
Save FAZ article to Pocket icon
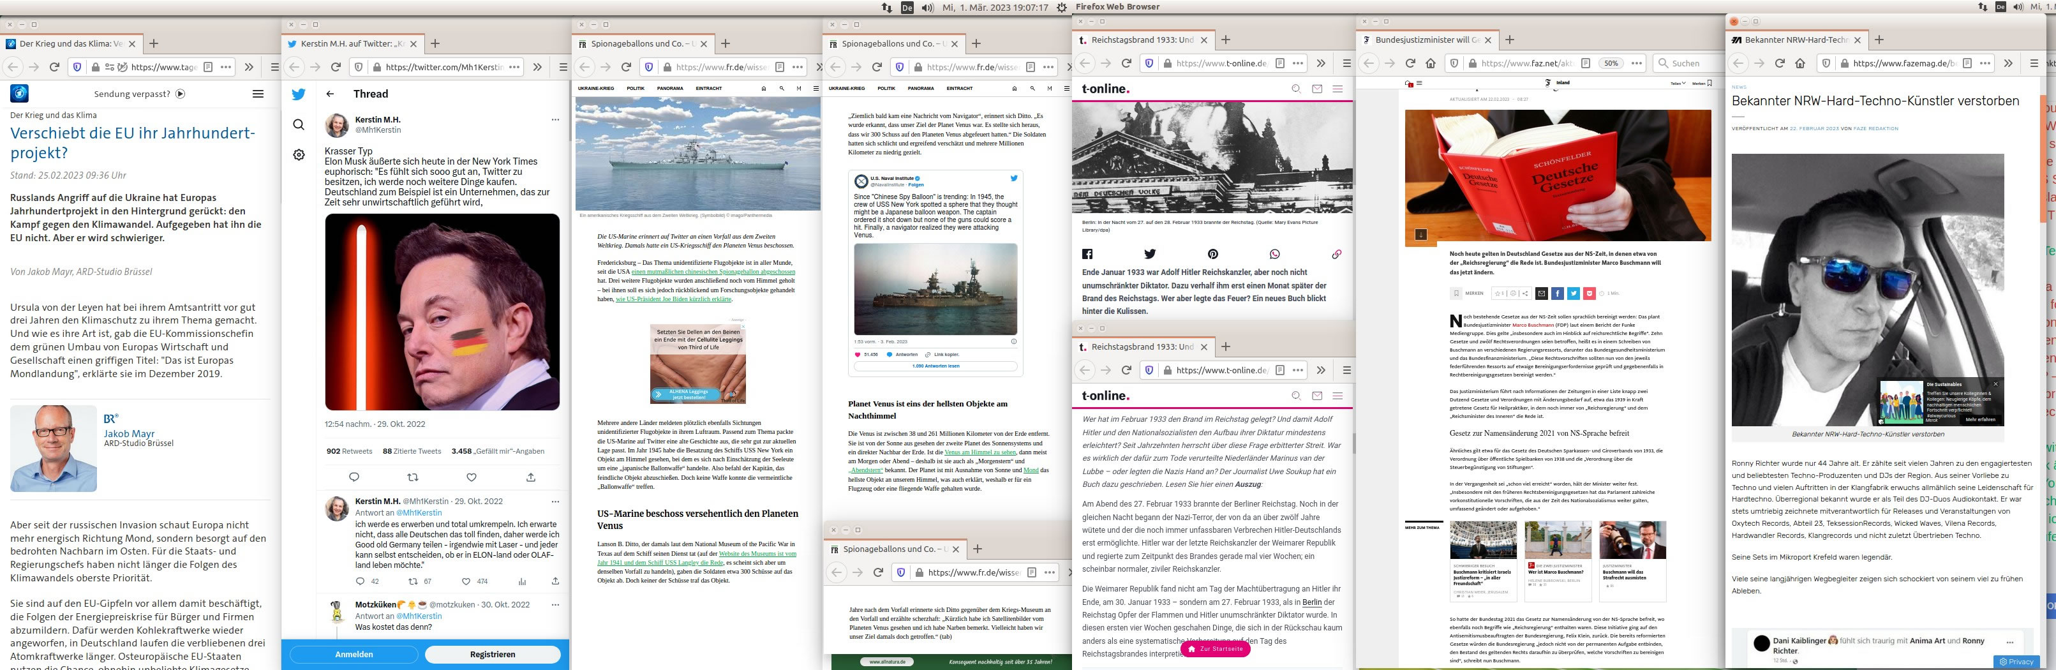(x=1589, y=293)
